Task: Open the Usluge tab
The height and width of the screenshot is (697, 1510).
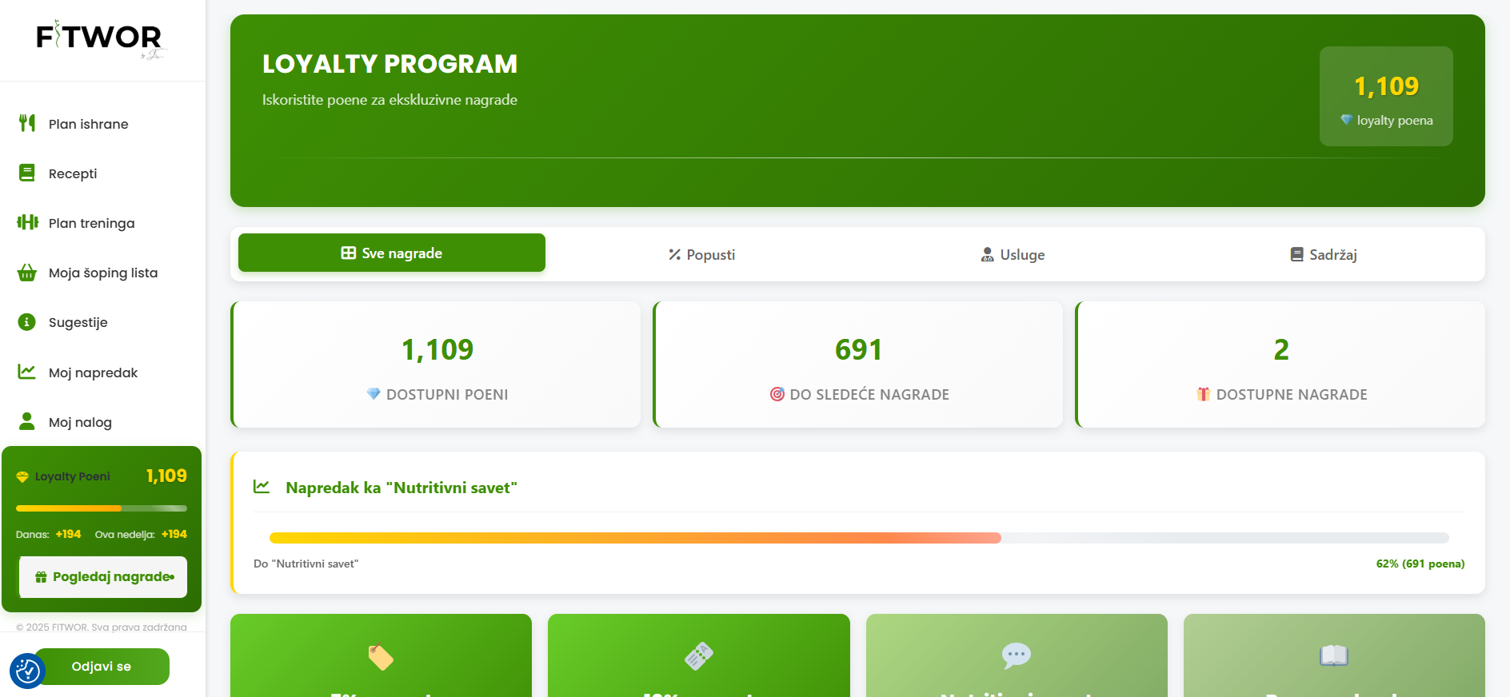Action: click(1013, 255)
